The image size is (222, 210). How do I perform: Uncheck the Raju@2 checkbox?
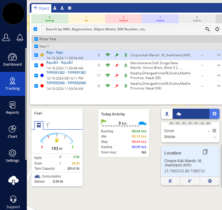click(36, 65)
